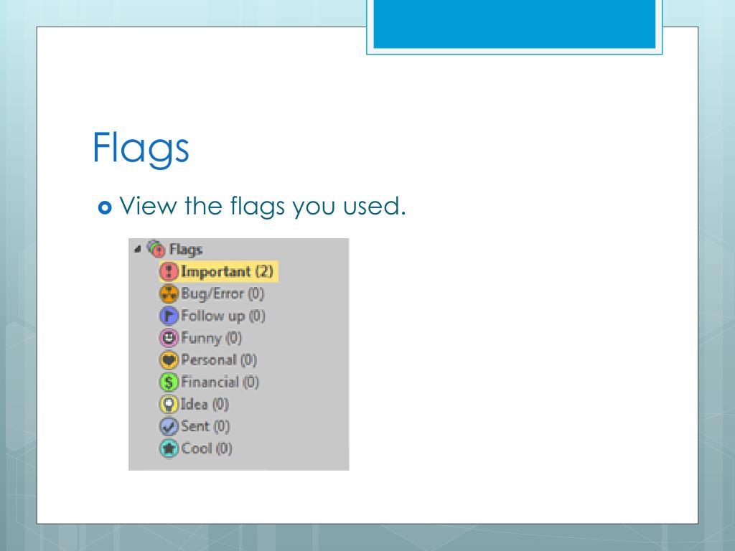Select the Important (2) flag row
Screen dimensions: 735x551
(218, 271)
